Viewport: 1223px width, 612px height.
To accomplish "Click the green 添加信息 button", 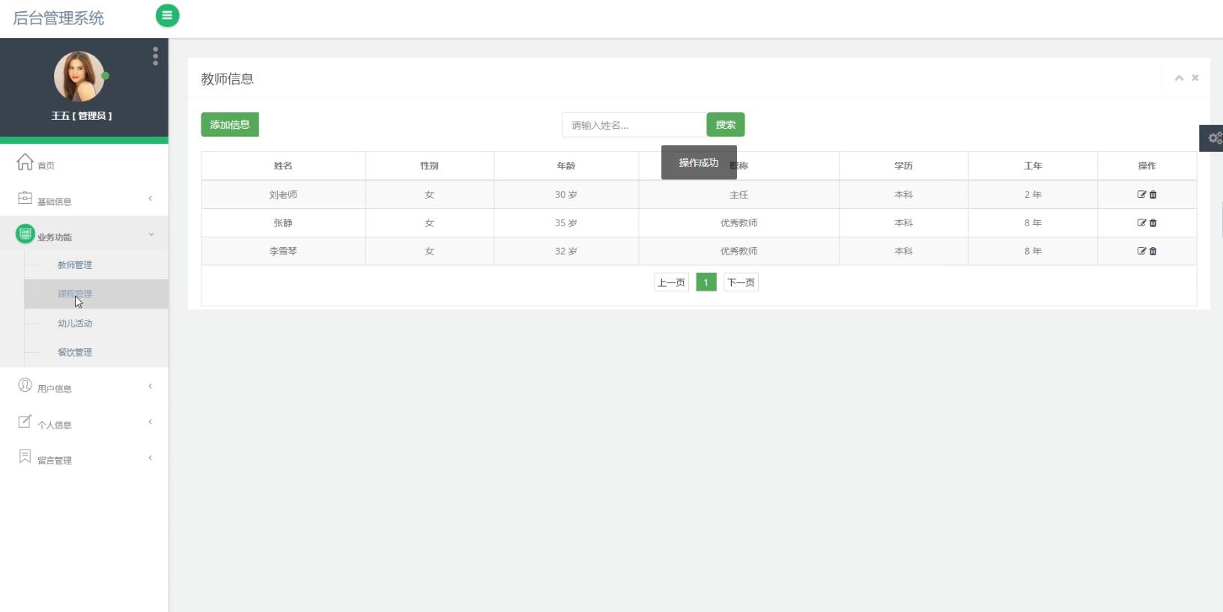I will tap(230, 124).
